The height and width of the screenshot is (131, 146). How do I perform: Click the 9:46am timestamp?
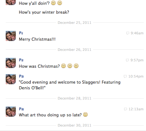[x=137, y=33]
